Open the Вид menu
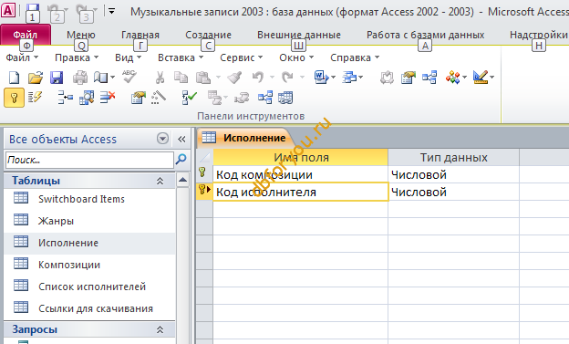This screenshot has height=344, width=569. click(128, 57)
